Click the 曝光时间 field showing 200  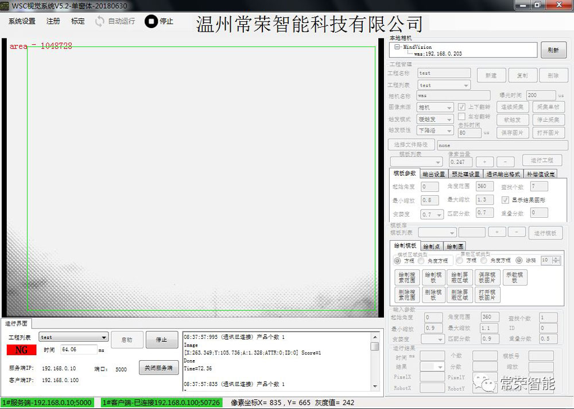coord(541,95)
